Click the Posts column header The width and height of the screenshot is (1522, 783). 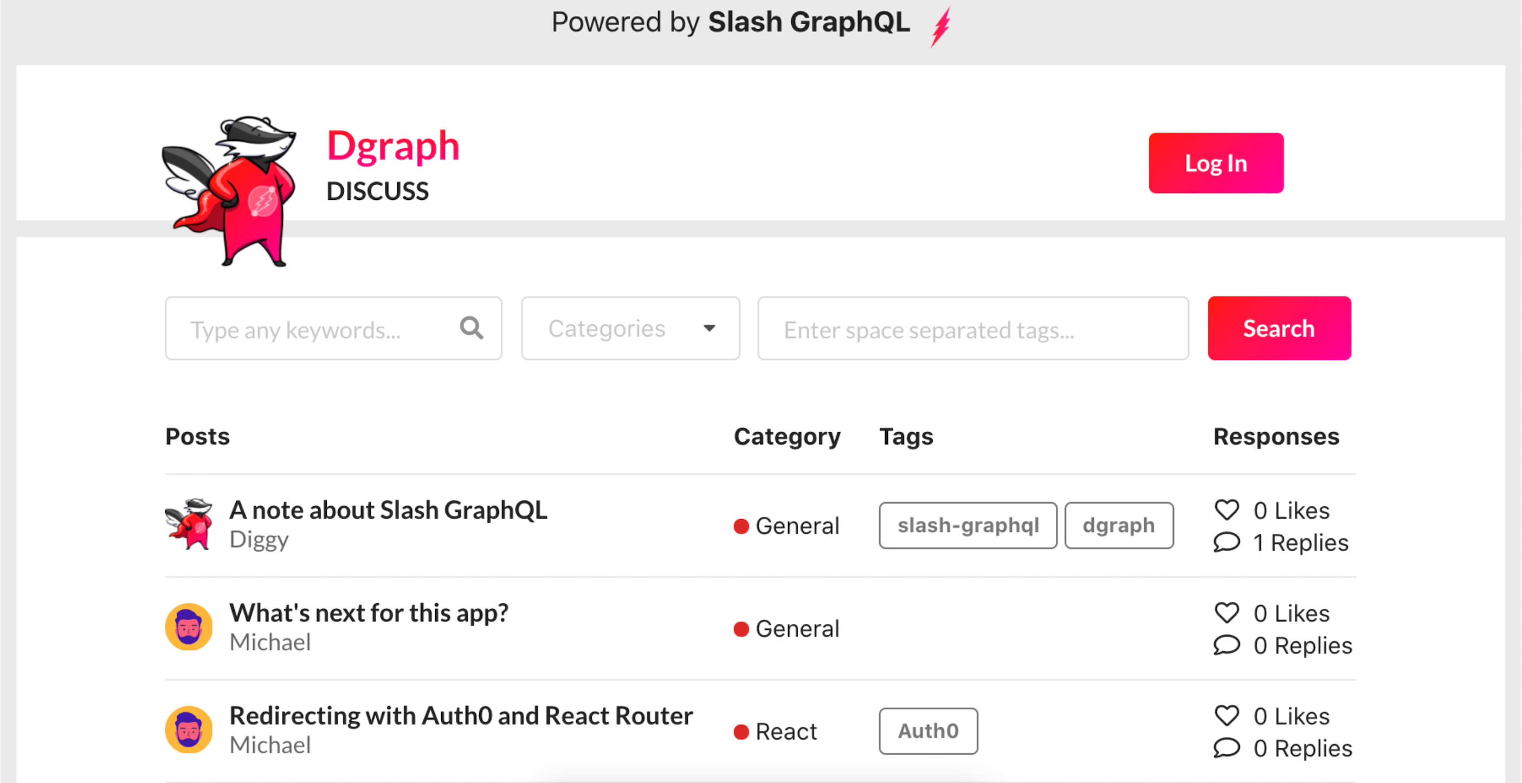click(198, 436)
